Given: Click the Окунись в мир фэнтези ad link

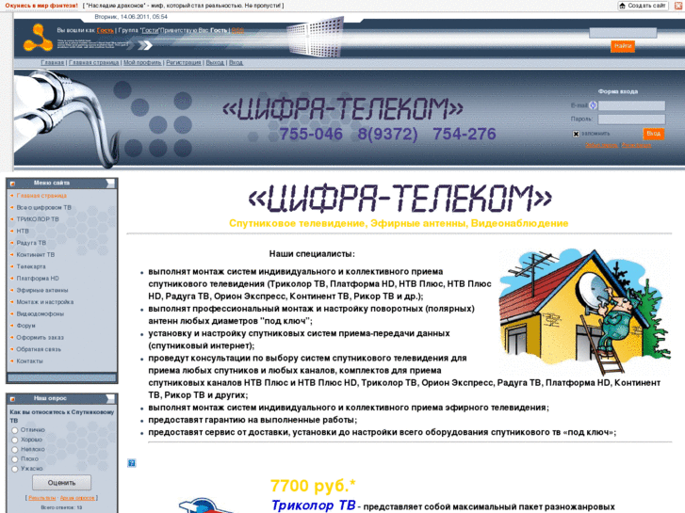Looking at the screenshot, I should [41, 6].
